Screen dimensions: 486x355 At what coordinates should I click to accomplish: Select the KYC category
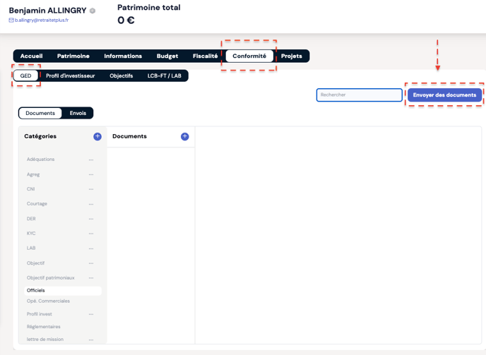31,234
